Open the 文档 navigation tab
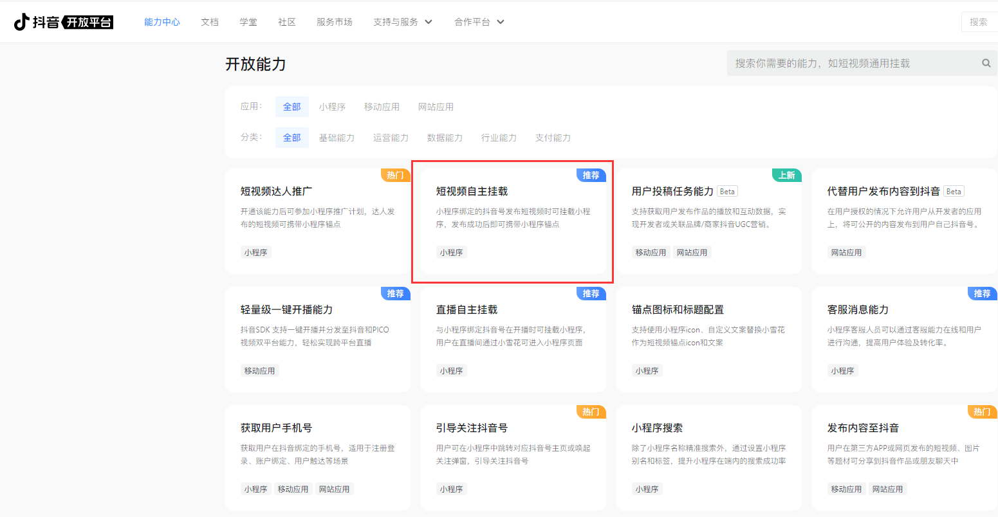Viewport: 998px width, 517px height. [210, 22]
